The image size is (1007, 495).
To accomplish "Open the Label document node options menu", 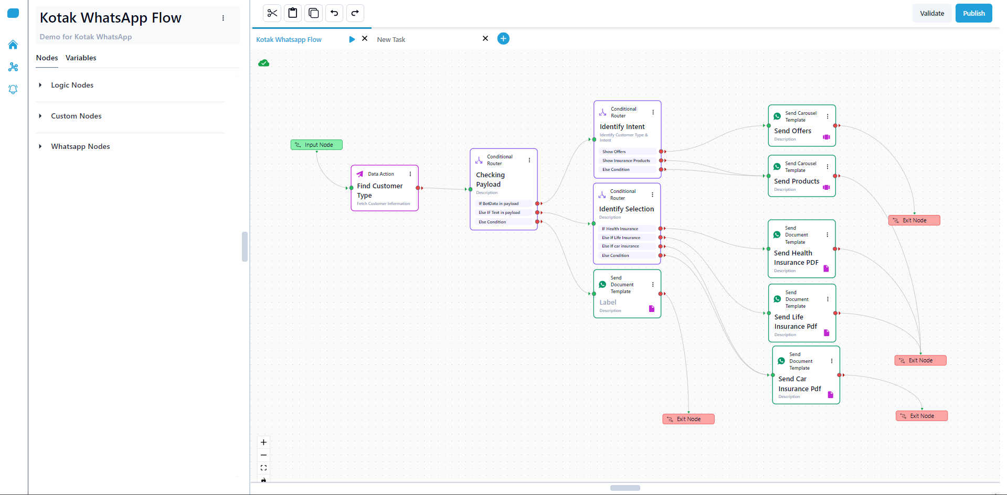I will point(653,285).
